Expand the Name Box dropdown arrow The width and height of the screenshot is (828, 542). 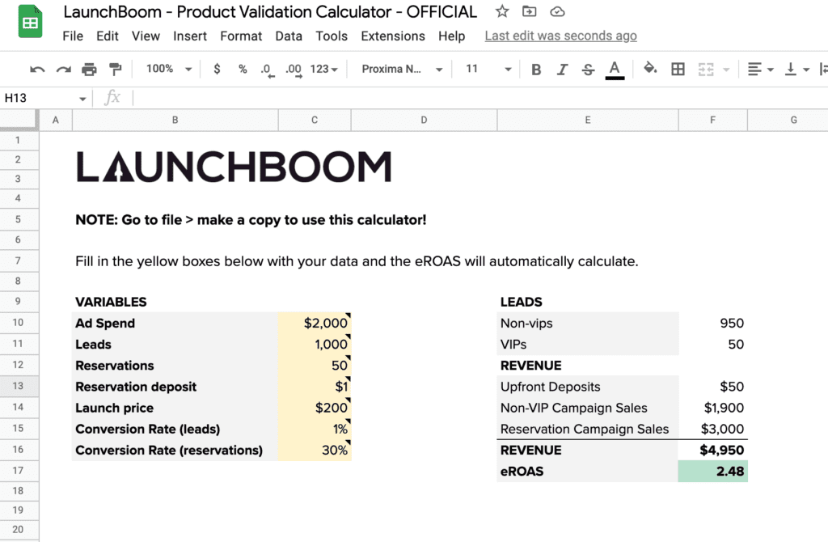(82, 99)
